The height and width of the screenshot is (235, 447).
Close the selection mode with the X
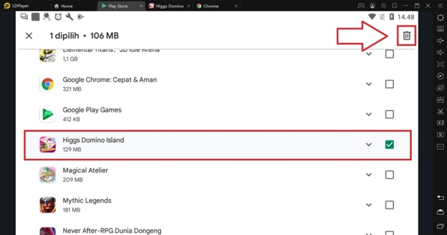(29, 36)
